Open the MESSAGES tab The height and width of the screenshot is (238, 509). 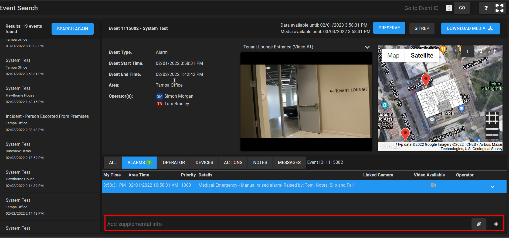click(289, 162)
